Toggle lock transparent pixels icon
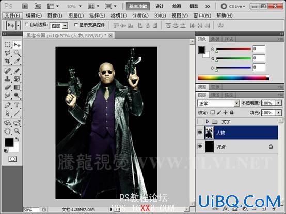Screen dimensions: 286x214 pyautogui.click(x=212, y=112)
